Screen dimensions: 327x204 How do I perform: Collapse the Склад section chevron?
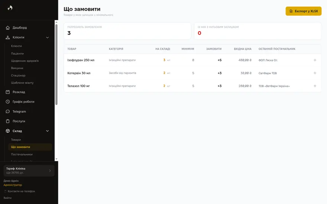[47, 131]
